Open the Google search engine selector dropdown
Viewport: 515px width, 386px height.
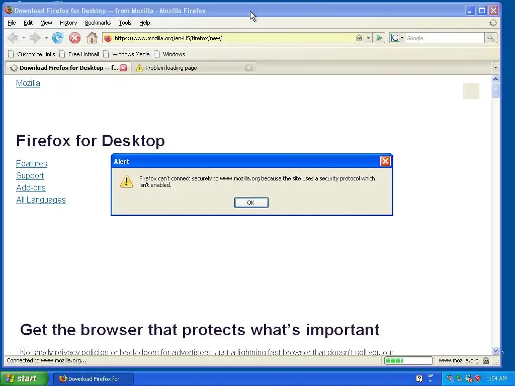[x=397, y=38]
